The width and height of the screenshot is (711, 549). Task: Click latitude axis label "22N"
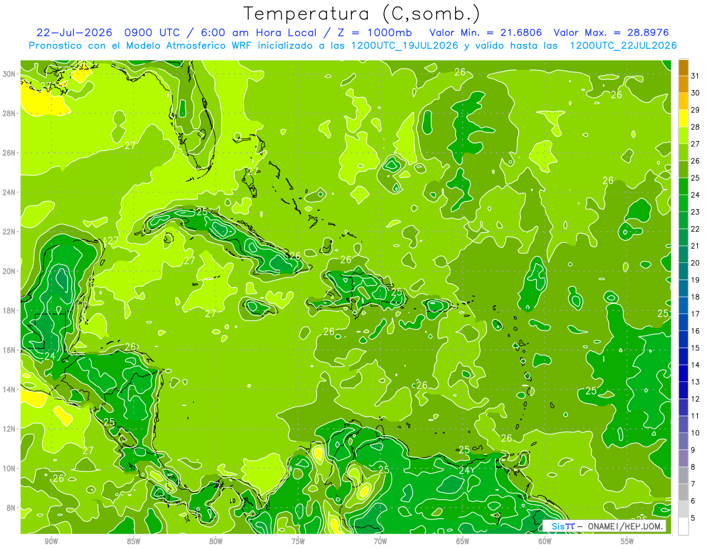click(10, 232)
